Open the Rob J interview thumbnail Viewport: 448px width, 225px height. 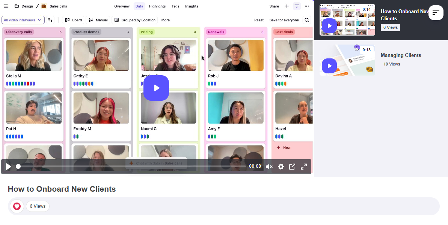coord(236,55)
